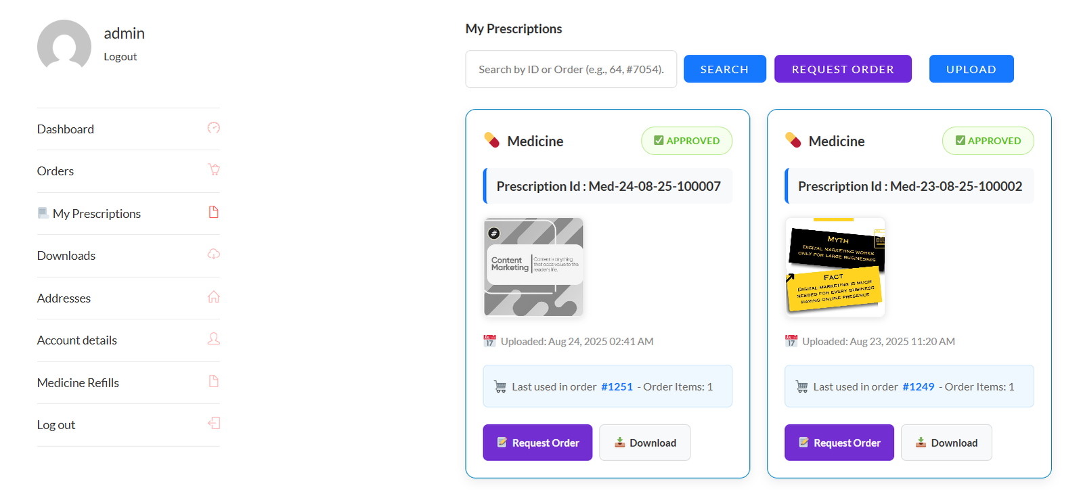The image size is (1083, 490).
Task: Click the Medicine Refills file icon
Action: (x=213, y=382)
